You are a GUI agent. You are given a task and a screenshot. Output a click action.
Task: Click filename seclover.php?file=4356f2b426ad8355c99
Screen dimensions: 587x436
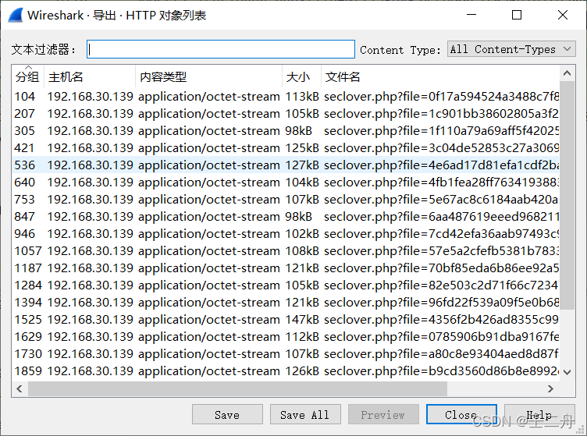point(441,320)
